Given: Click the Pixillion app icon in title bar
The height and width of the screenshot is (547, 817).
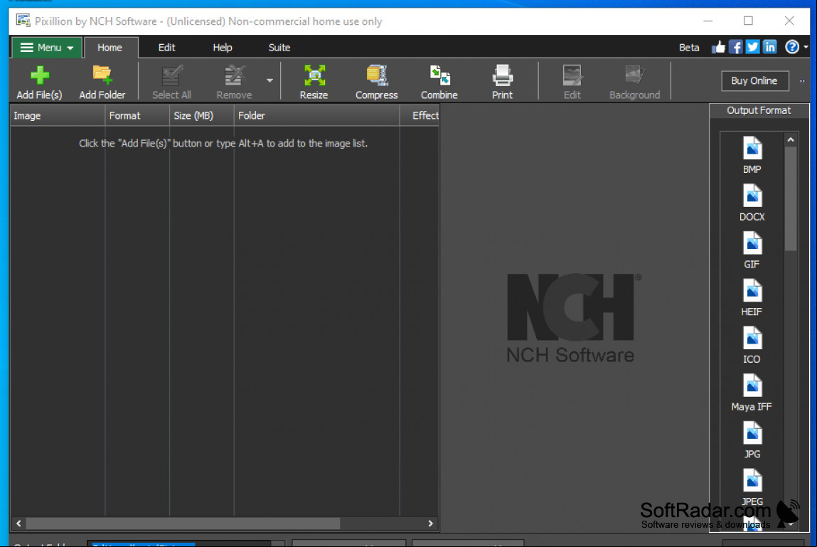Looking at the screenshot, I should 23,21.
